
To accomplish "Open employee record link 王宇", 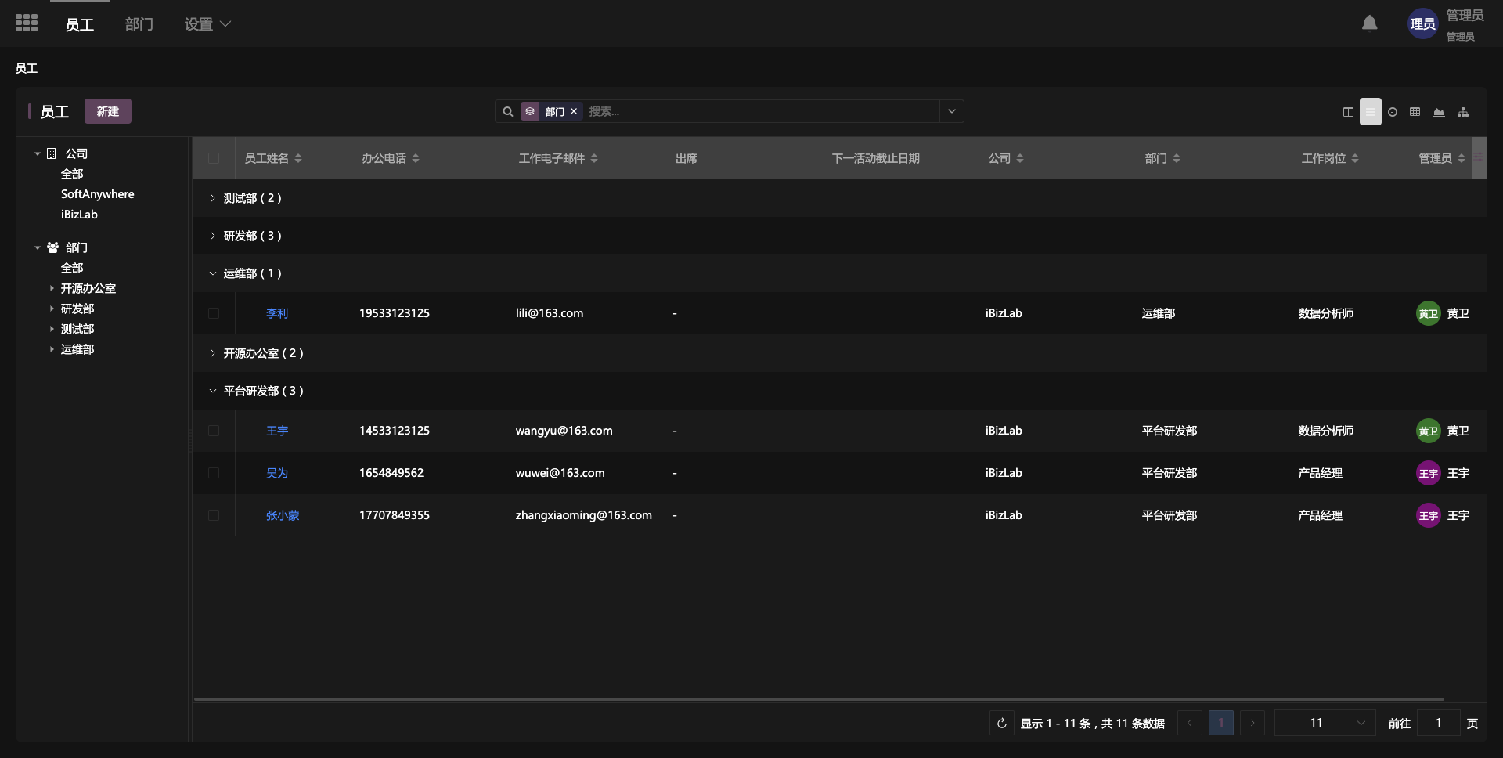I will pyautogui.click(x=277, y=431).
